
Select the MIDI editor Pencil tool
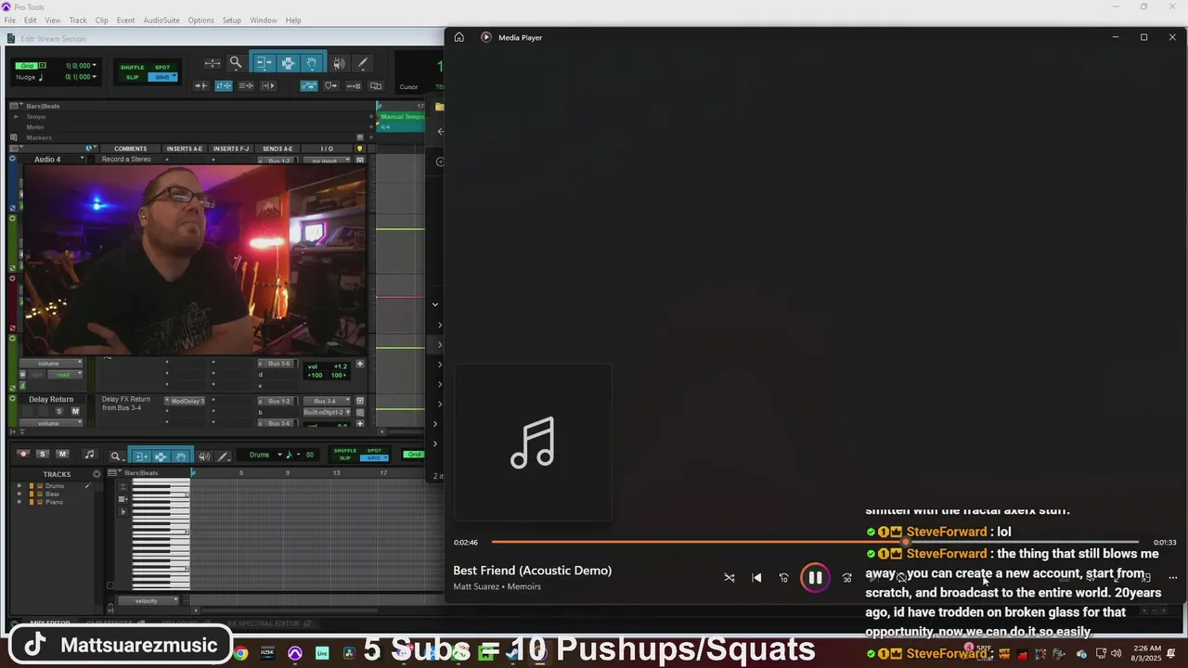coord(224,456)
